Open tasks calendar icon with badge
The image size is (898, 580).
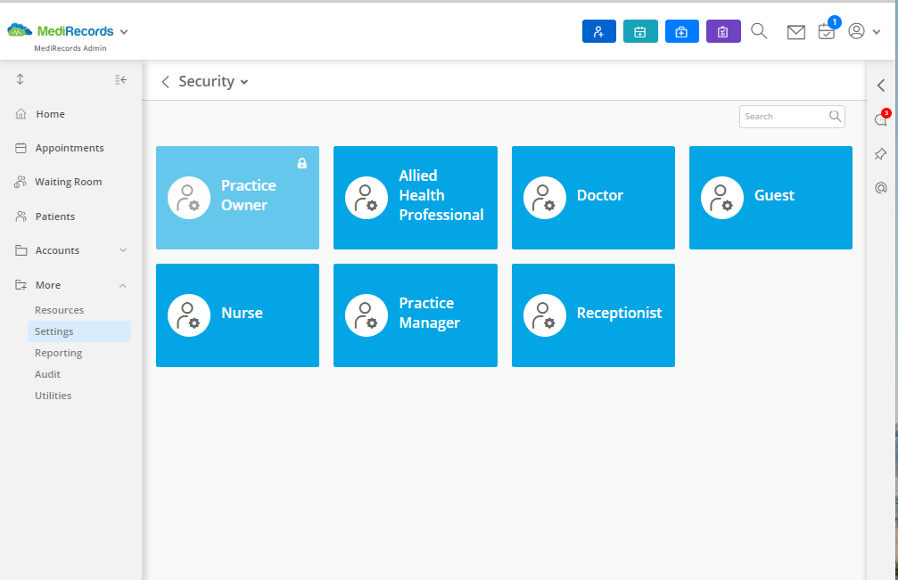click(x=827, y=31)
